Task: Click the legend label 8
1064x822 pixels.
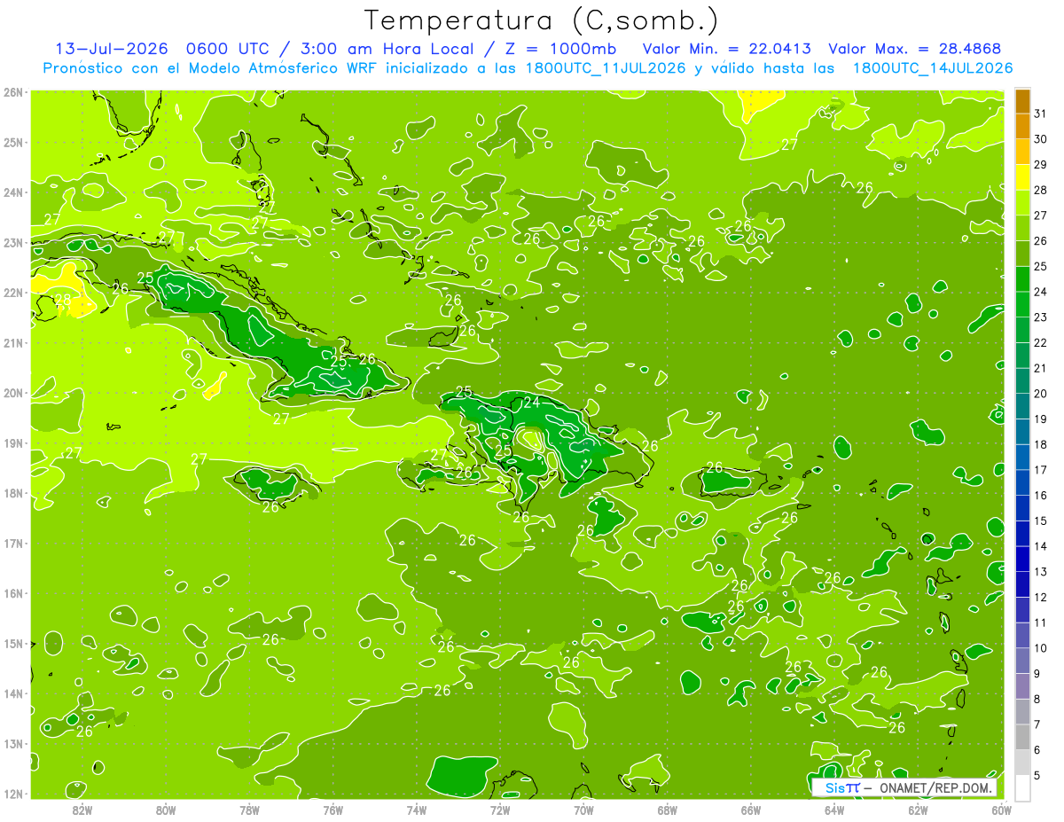Action: pos(1037,699)
